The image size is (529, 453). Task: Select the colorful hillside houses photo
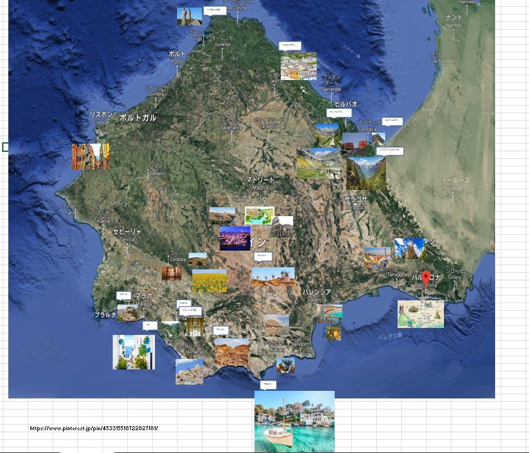(x=299, y=66)
